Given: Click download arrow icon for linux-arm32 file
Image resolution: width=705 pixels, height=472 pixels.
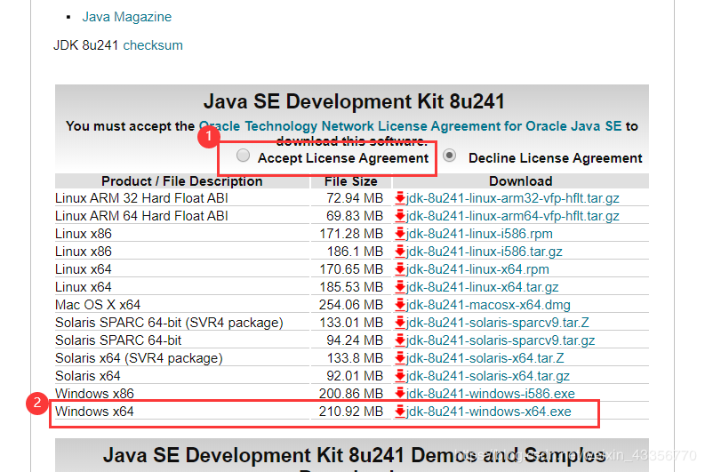Looking at the screenshot, I should pyautogui.click(x=400, y=198).
